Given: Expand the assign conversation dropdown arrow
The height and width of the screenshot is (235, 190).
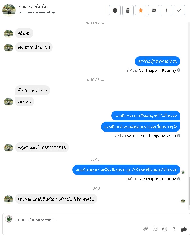Looking at the screenshot, I should click(x=53, y=13).
